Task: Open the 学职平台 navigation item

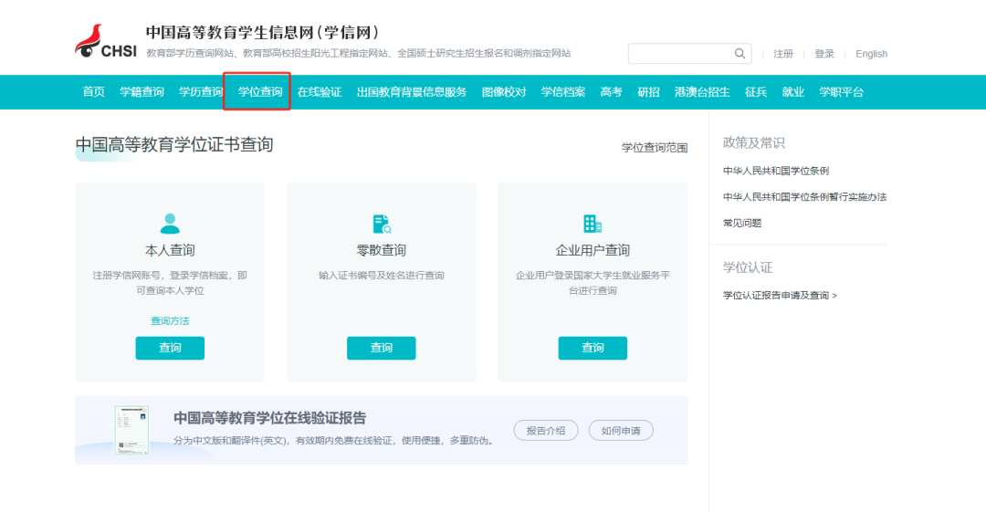Action: 842,92
